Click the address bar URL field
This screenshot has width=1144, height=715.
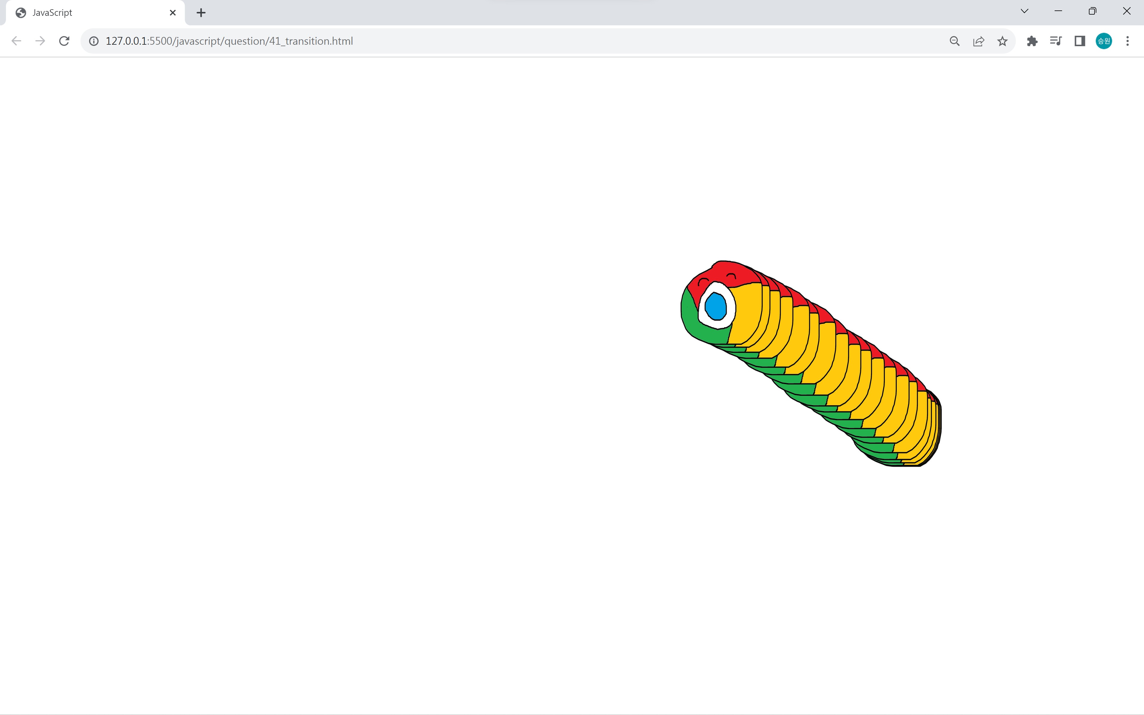473,41
